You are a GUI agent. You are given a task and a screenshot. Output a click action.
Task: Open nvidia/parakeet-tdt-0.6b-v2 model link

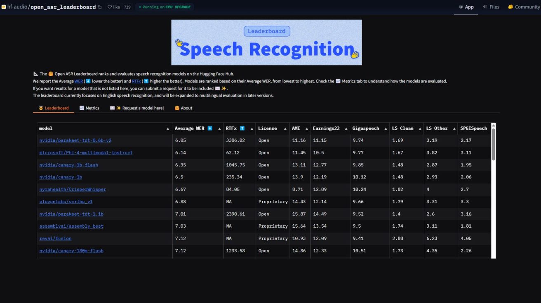tap(75, 140)
